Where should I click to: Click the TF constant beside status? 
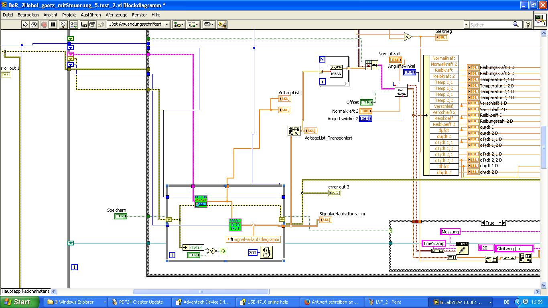(x=194, y=255)
